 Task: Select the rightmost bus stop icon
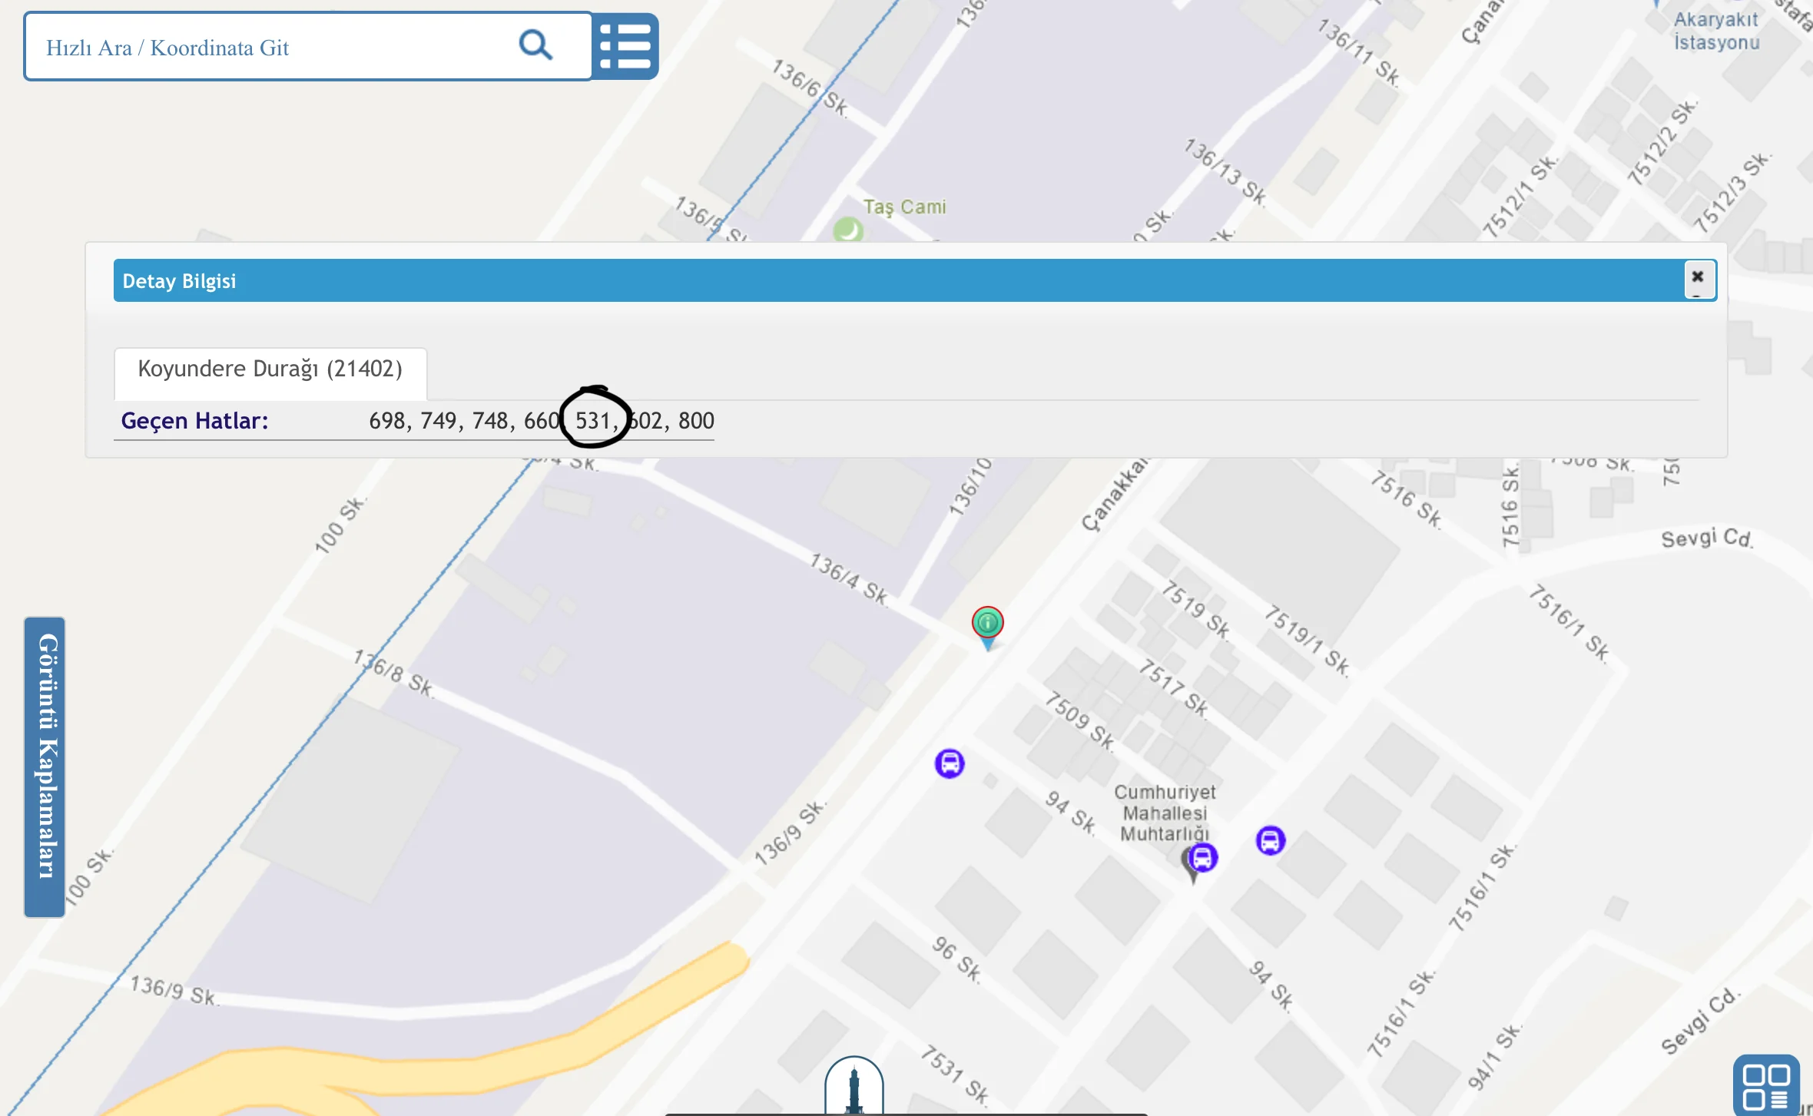click(1270, 840)
